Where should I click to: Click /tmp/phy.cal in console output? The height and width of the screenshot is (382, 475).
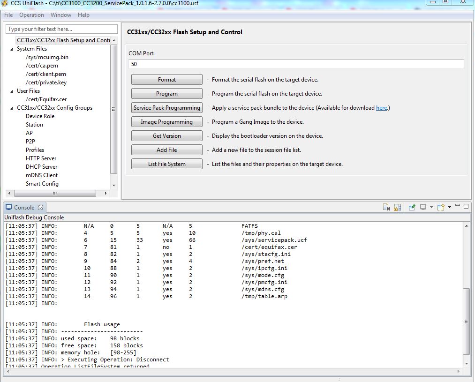point(261,233)
